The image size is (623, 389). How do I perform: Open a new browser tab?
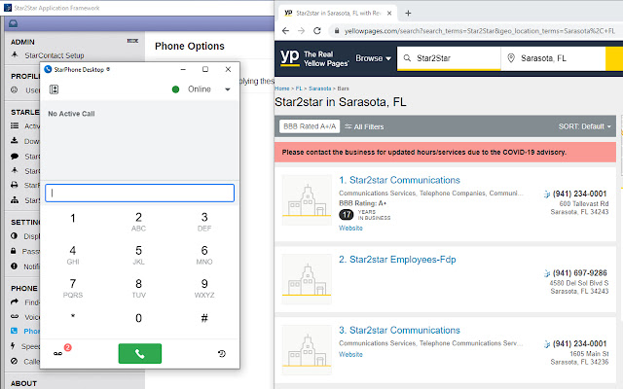click(407, 14)
